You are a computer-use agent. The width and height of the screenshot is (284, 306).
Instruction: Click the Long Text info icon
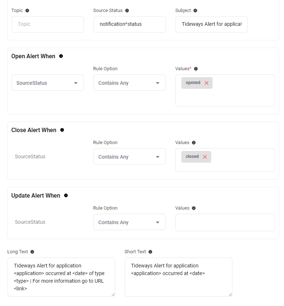[32, 252]
